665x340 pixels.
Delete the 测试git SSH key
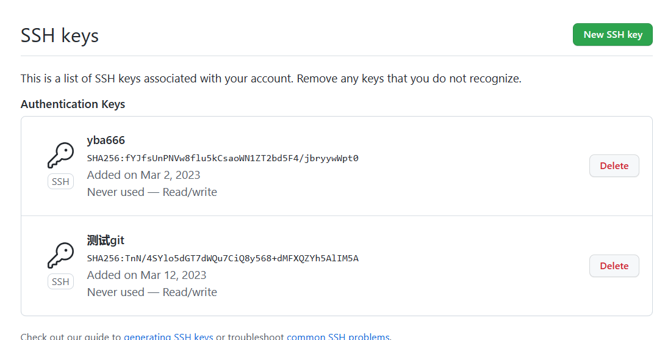tap(614, 266)
